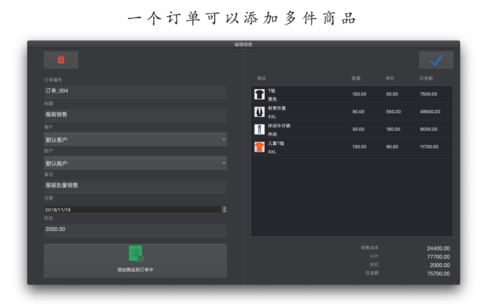Click the date stepper arrows
Image resolution: width=487 pixels, height=304 pixels.
224,209
